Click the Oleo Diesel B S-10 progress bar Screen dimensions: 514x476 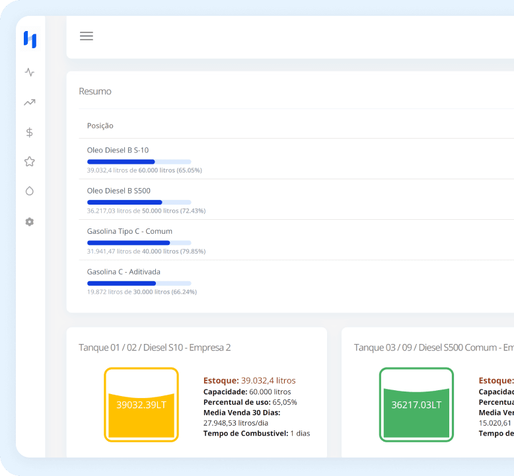[139, 162]
